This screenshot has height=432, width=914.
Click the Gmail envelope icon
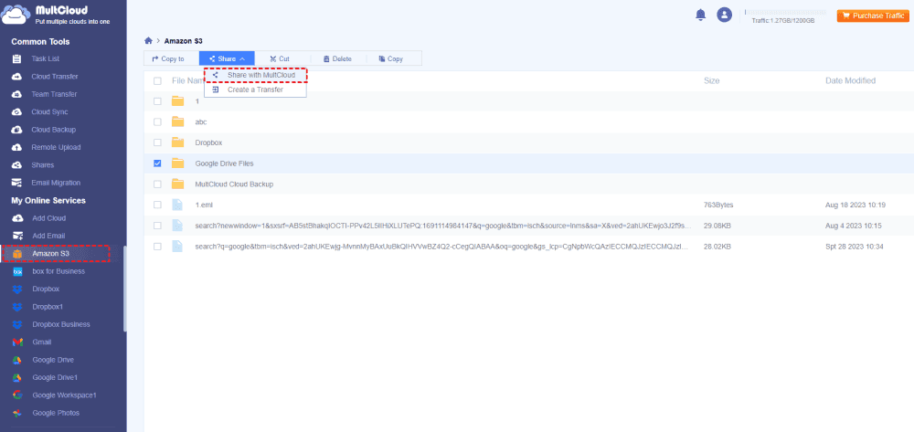[x=17, y=342]
